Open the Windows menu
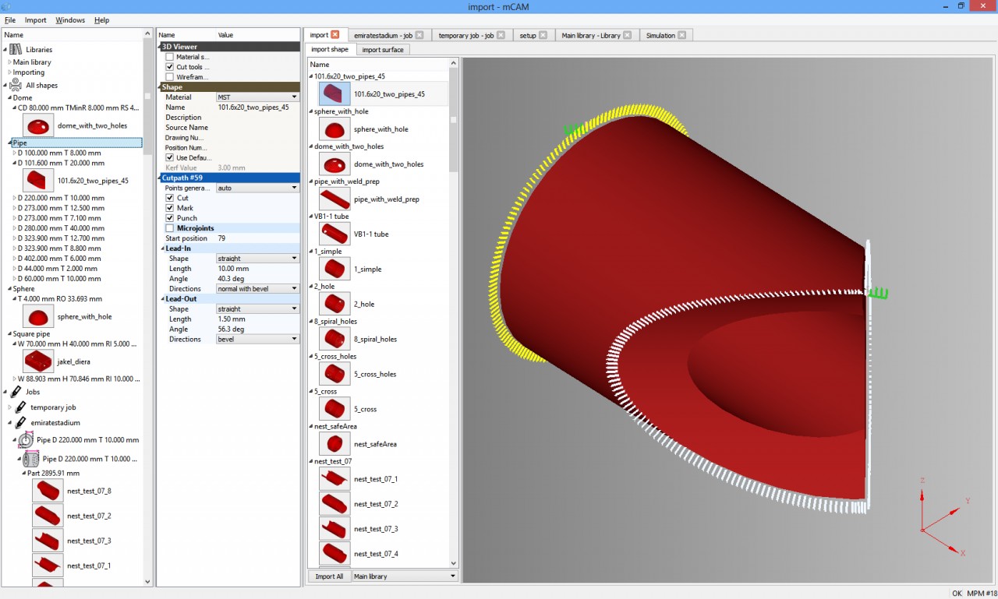998x599 pixels. pyautogui.click(x=70, y=20)
